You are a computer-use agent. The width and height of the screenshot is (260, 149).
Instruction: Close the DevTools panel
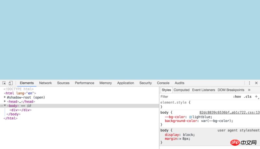click(256, 83)
